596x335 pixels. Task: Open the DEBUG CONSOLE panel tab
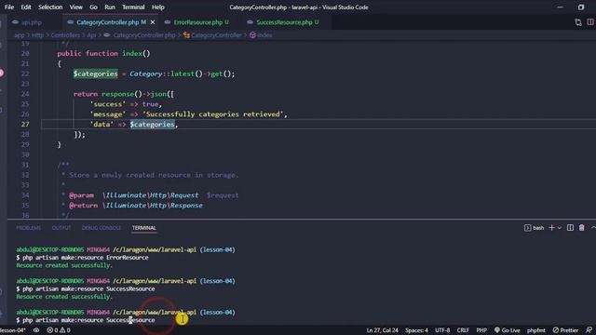pos(102,228)
